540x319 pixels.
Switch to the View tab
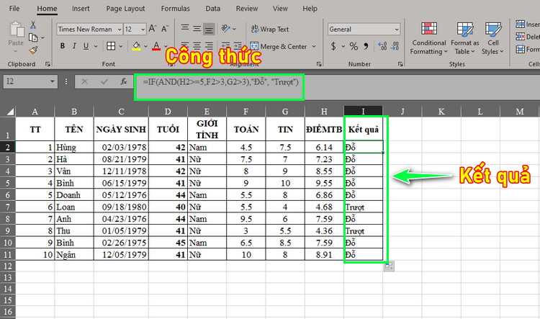pos(280,9)
